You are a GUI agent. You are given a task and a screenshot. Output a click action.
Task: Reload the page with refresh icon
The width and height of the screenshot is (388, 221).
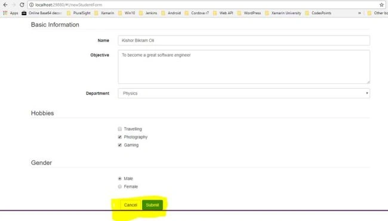pos(21,5)
